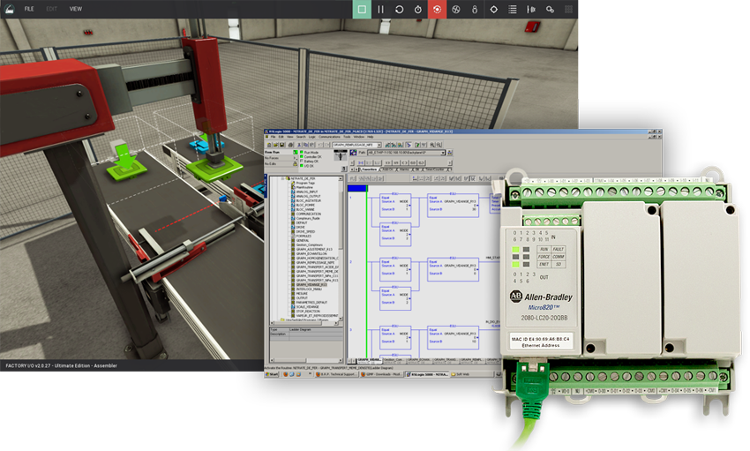Switch to the Gestion_Com routine tab at bottom
750x451 pixels.
tap(394, 360)
